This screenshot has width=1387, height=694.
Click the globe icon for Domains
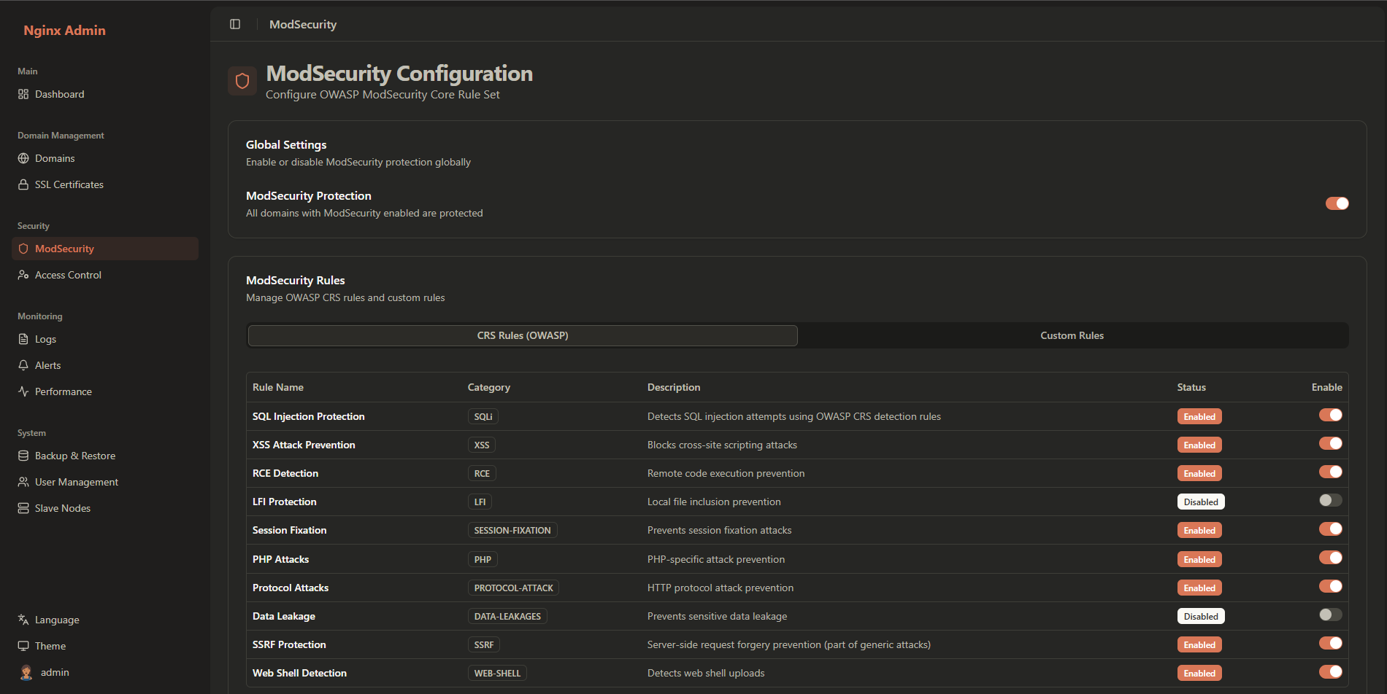[x=23, y=158]
